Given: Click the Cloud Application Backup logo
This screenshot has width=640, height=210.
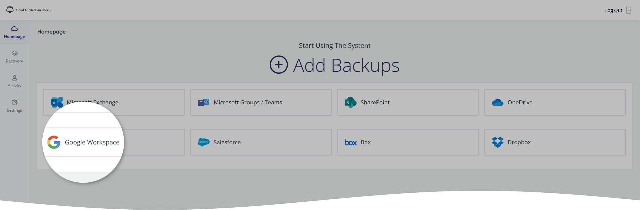Looking at the screenshot, I should point(29,10).
